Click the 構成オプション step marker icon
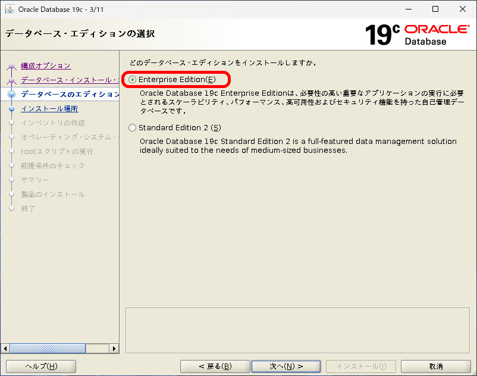This screenshot has width=477, height=376. click(x=11, y=66)
